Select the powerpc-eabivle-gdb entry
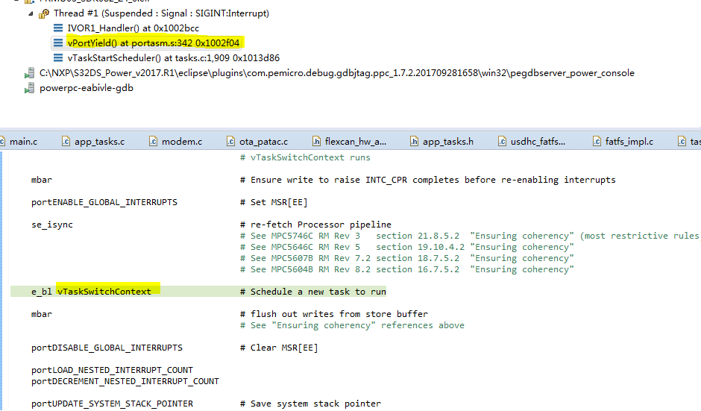Screen dimensions: 701x411 click(x=87, y=88)
